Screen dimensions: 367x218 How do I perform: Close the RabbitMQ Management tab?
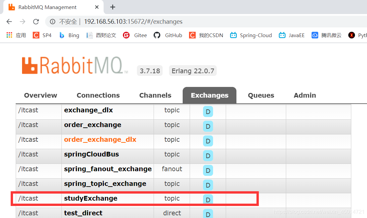pos(97,7)
